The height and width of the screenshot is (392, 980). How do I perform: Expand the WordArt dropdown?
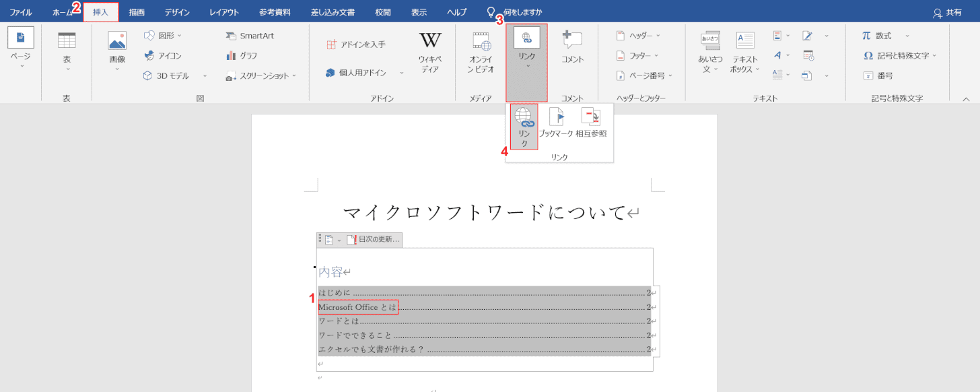[x=788, y=55]
